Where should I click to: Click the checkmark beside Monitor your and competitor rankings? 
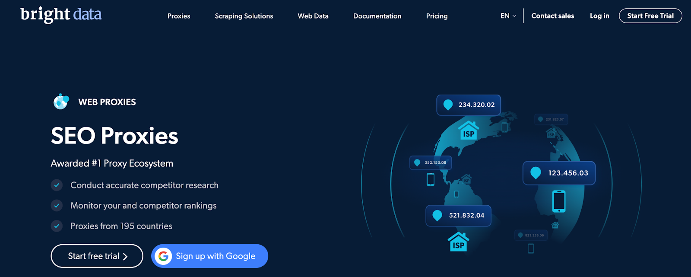click(57, 206)
